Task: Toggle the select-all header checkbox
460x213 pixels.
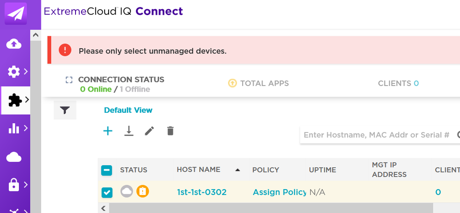Action: [x=106, y=170]
